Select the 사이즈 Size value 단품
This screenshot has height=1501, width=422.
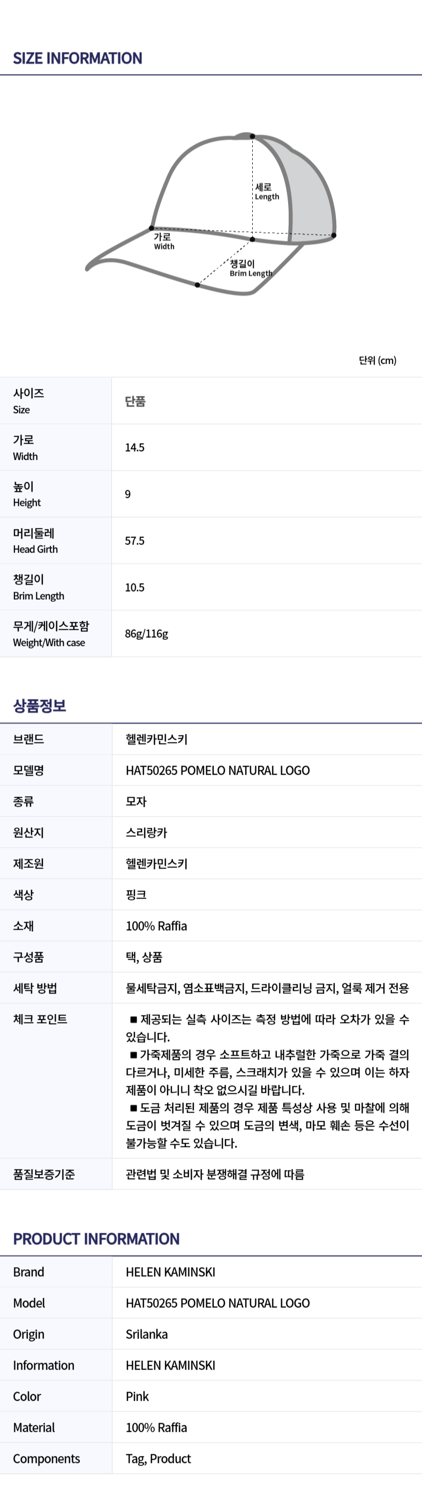pos(135,401)
